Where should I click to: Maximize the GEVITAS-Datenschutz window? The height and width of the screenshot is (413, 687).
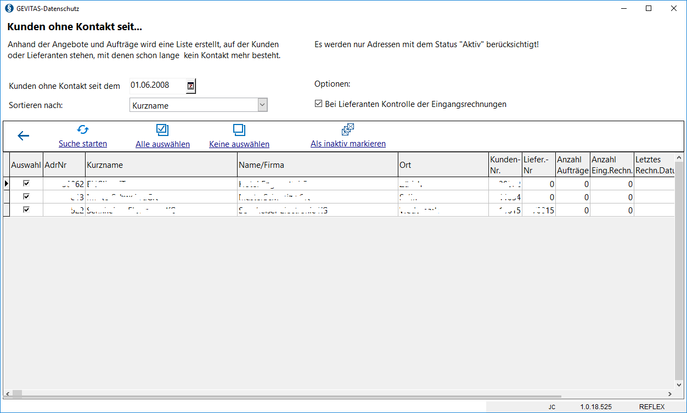(x=649, y=8)
